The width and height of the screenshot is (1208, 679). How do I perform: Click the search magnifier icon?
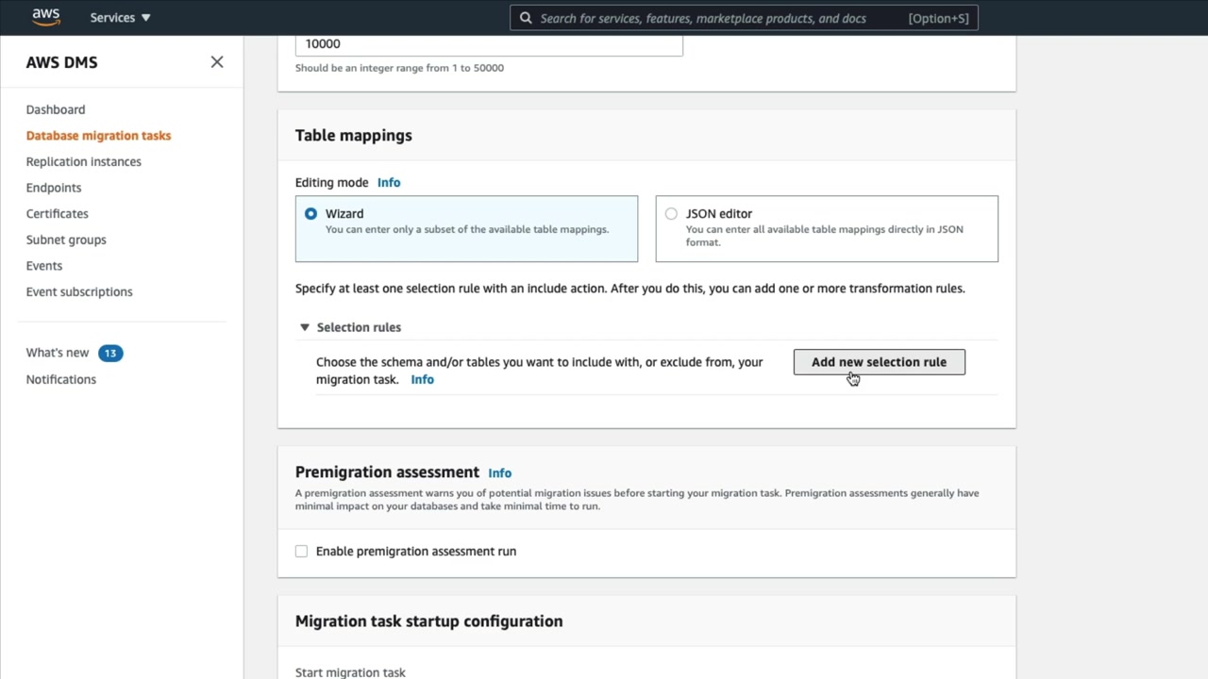coord(526,18)
